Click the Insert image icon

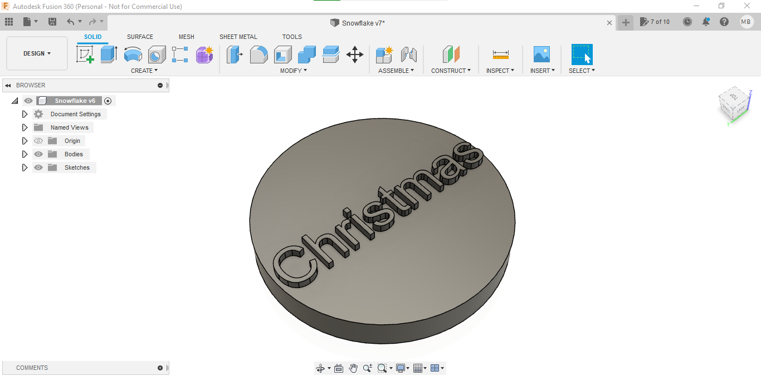point(542,55)
